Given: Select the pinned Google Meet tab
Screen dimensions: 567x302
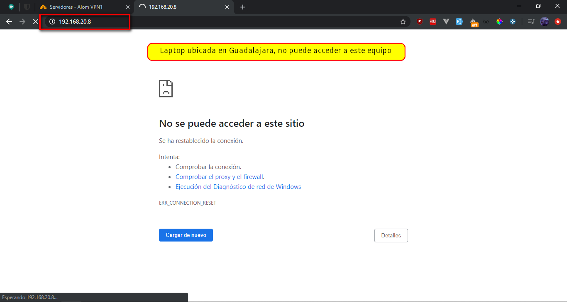Looking at the screenshot, I should (11, 7).
